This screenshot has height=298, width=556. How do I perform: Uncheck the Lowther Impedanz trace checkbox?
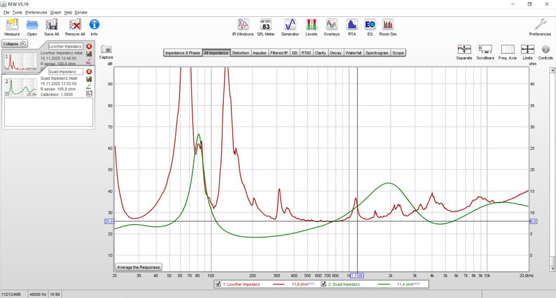tap(218, 284)
